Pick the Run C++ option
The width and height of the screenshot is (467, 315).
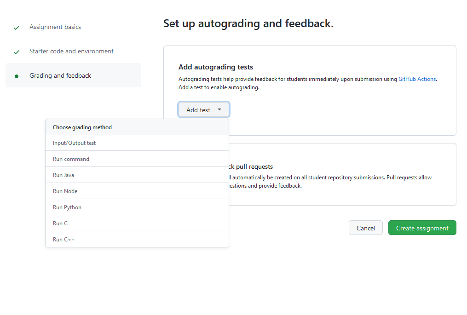(137, 240)
